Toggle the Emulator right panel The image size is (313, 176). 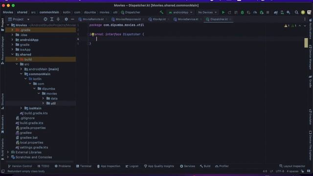point(311,117)
